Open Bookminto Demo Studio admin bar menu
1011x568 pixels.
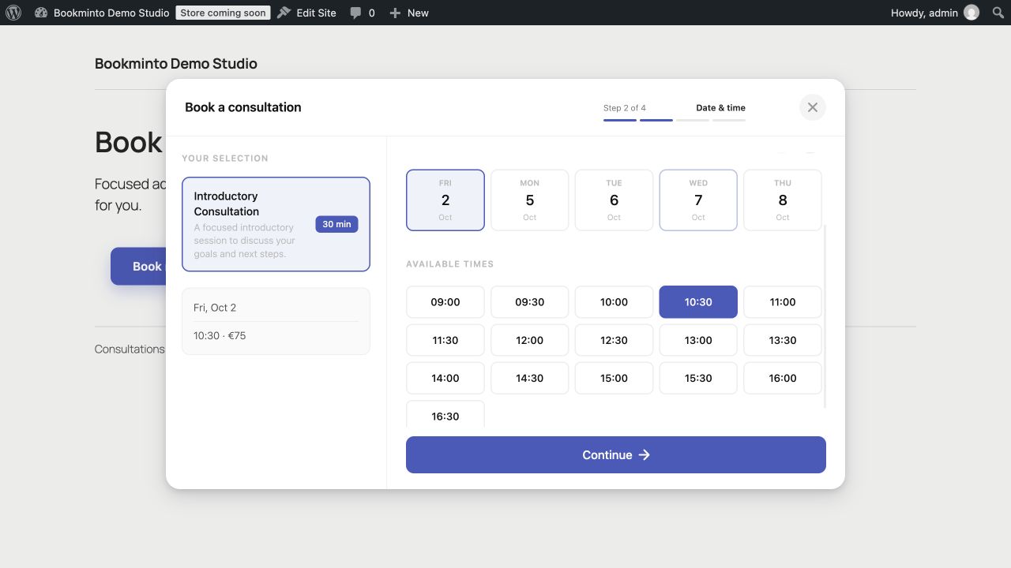(x=102, y=13)
